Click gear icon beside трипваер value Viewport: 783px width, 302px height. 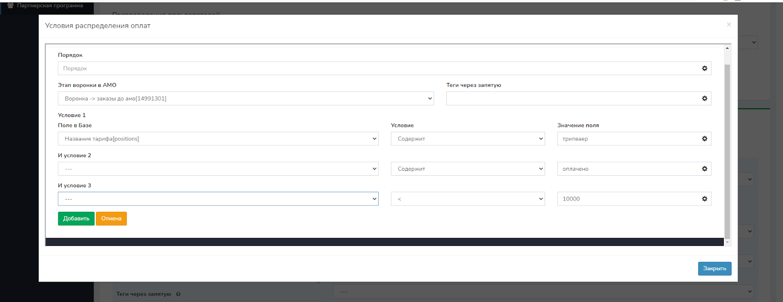pos(704,139)
